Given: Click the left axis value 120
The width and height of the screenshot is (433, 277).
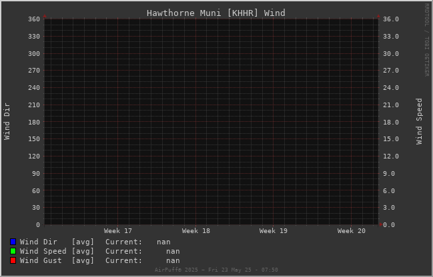Looking at the screenshot, I should (x=34, y=156).
